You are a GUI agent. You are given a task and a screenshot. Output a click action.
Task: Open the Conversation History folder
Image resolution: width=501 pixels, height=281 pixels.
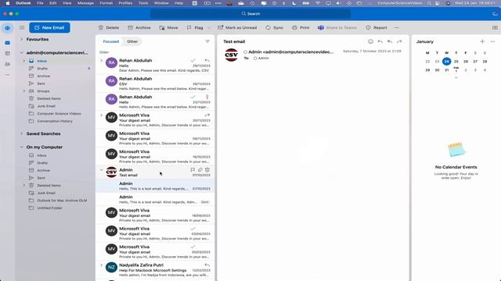click(55, 122)
